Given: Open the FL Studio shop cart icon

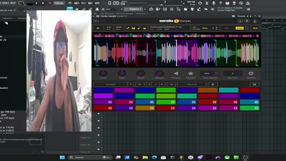Looking at the screenshot, I should click(213, 9).
